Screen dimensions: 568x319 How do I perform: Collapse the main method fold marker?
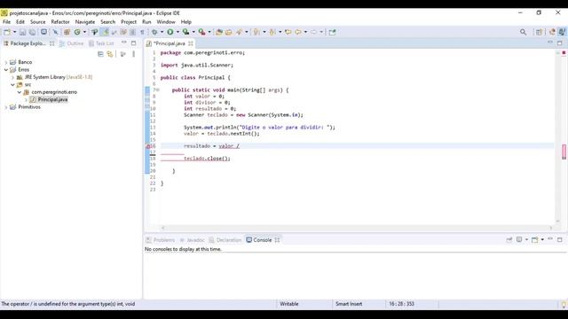158,90
